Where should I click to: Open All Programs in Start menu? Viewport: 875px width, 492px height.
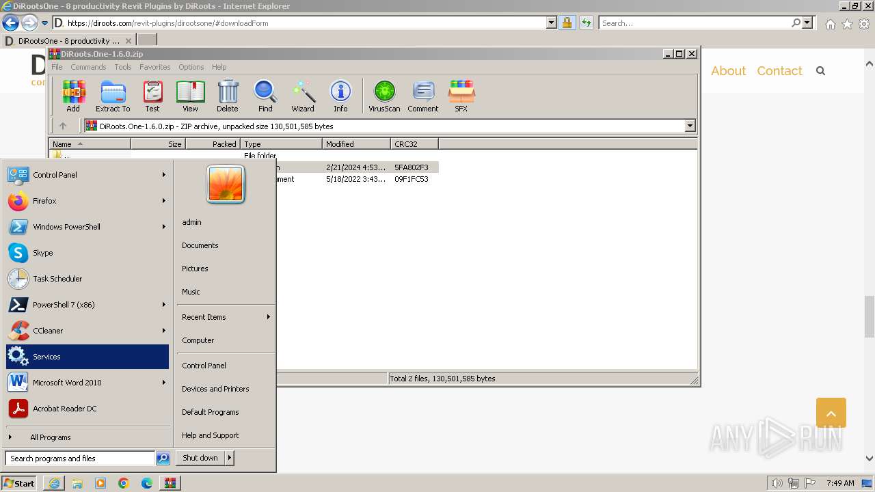(x=51, y=437)
